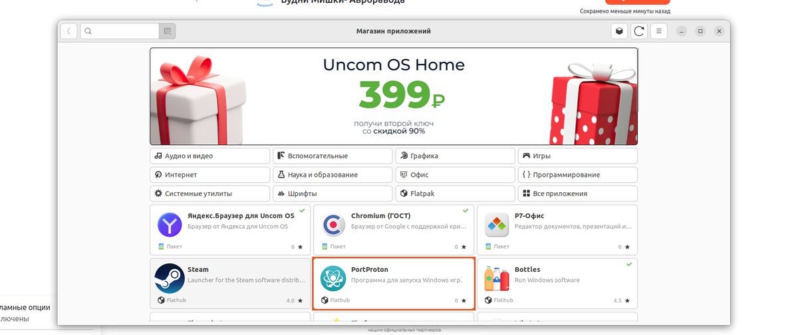
Task: Click the globe icon in the Интернет category
Action: click(x=158, y=175)
